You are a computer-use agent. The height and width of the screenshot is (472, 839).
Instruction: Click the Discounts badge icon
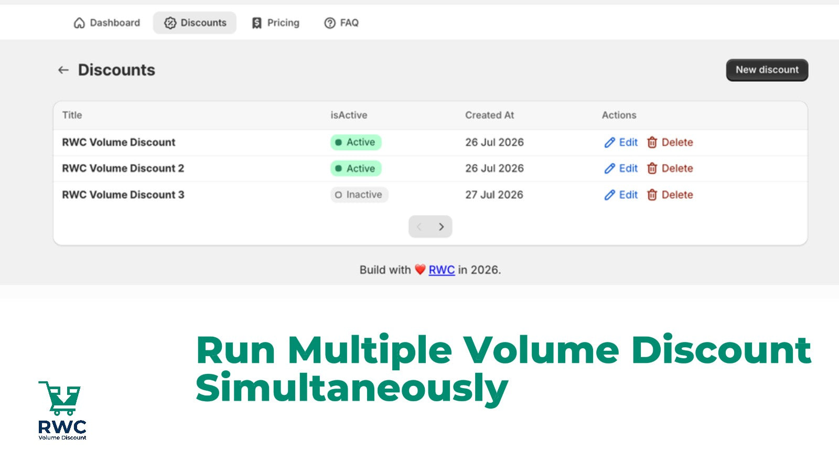coord(170,23)
